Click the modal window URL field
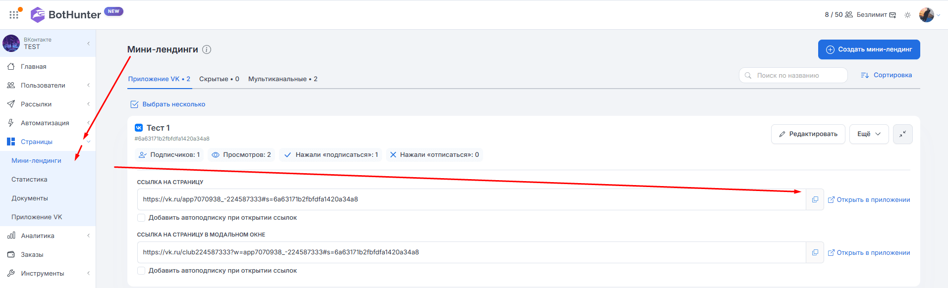Screen dimensions: 948x288 click(471, 252)
